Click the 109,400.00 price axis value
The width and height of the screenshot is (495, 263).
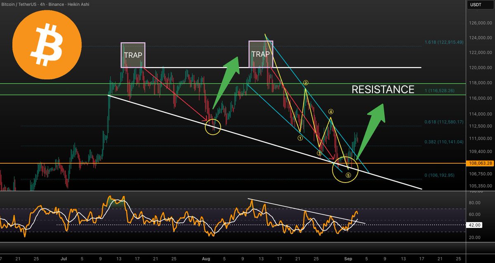[x=481, y=152]
